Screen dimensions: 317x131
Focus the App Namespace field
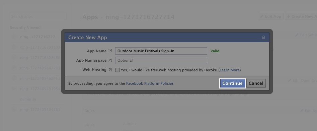coord(161,60)
